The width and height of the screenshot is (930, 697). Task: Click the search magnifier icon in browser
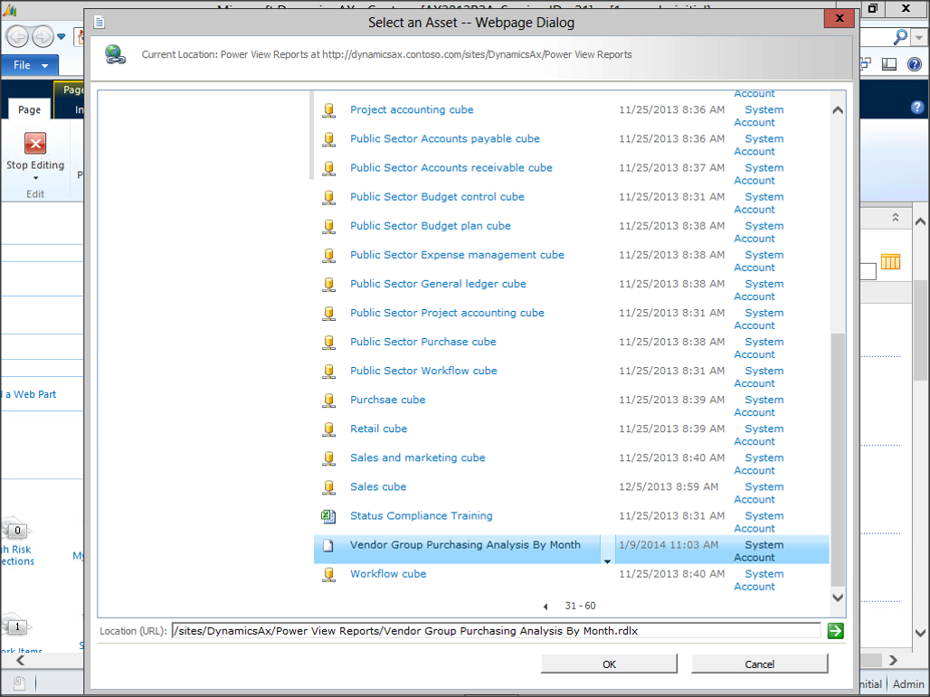click(900, 37)
